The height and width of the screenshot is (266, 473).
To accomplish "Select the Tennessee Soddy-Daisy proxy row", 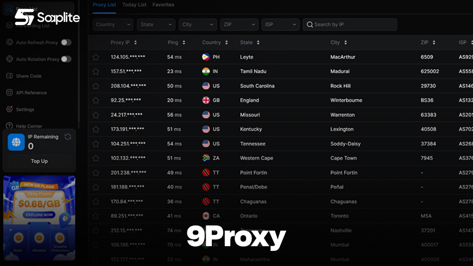I will click(x=280, y=144).
